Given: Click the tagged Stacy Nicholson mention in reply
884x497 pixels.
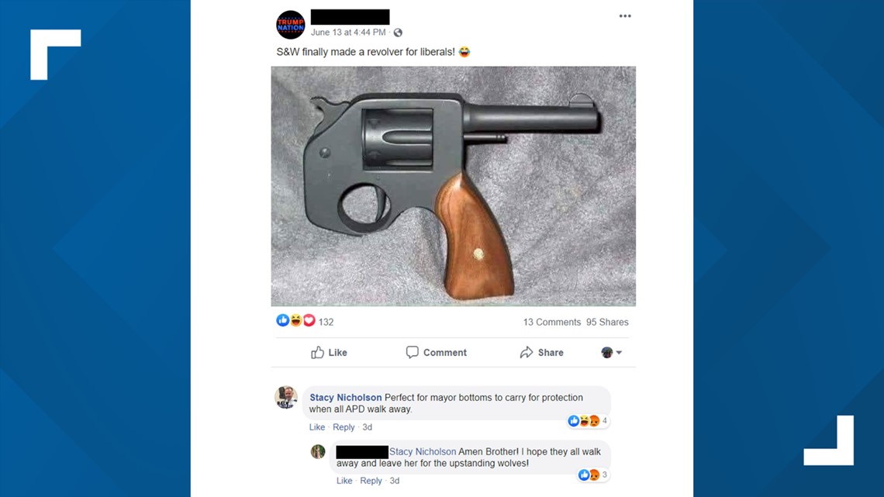Looking at the screenshot, I should tap(423, 451).
